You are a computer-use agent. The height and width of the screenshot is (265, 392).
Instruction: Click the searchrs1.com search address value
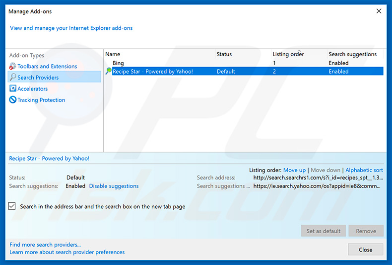point(318,177)
